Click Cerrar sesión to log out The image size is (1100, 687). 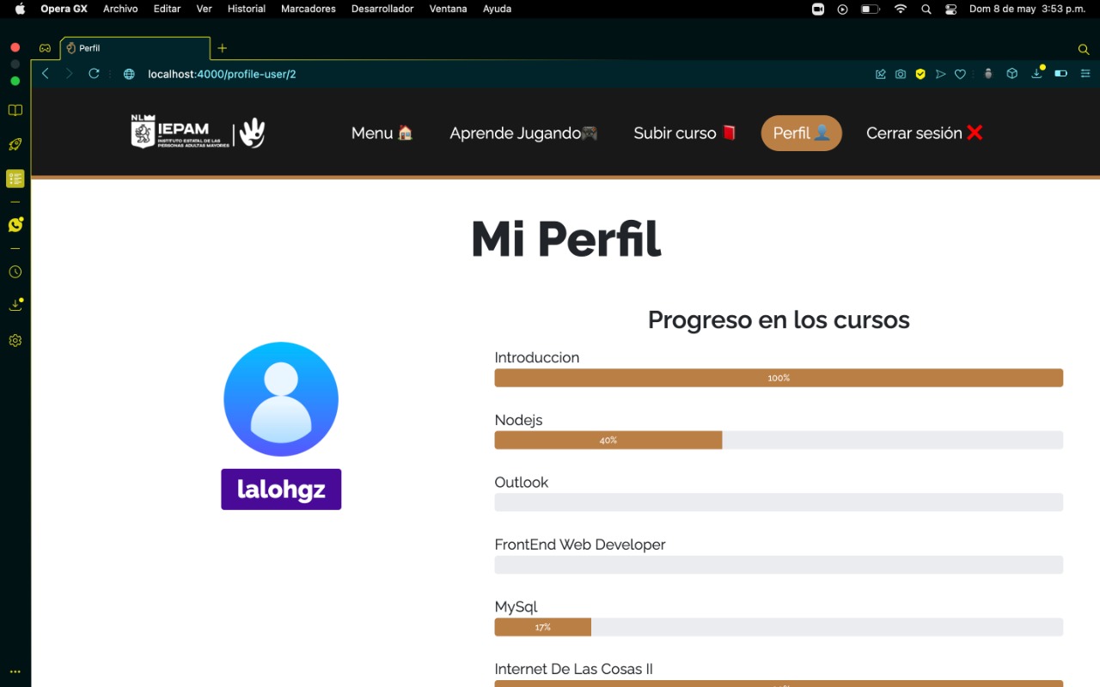925,133
